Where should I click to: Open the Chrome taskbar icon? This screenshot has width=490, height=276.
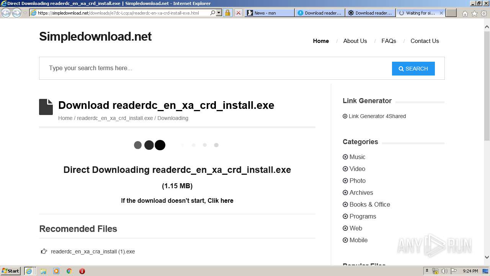click(69, 271)
